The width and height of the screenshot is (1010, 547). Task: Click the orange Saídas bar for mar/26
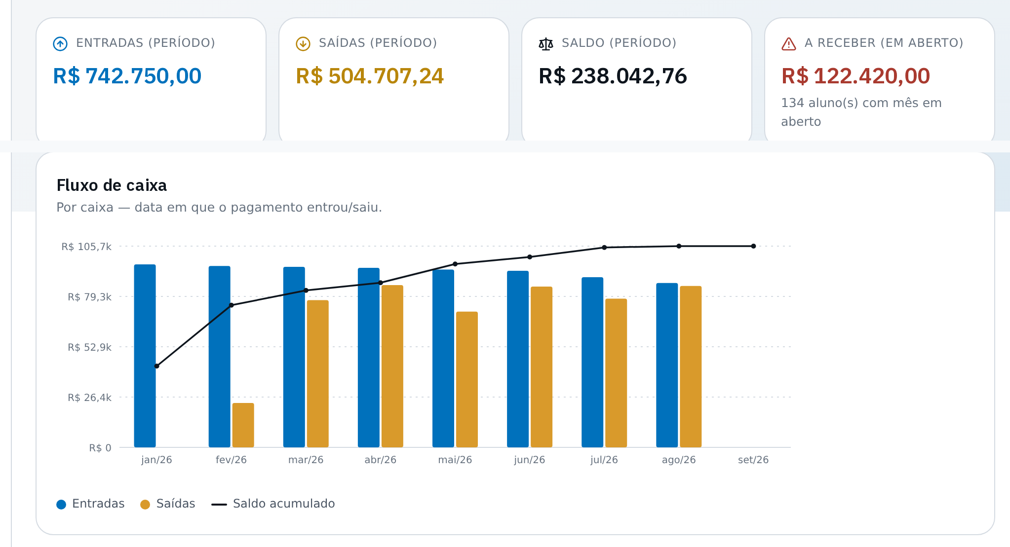[x=318, y=373]
